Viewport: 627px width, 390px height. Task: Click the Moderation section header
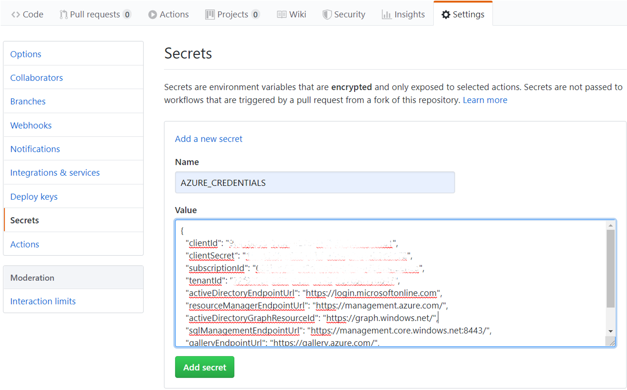(x=73, y=278)
